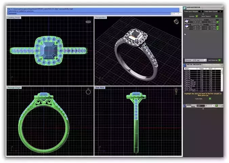This screenshot has height=163, width=229.
Task: Select the emerald center stone in the Looking Down view
Action: pyautogui.click(x=49, y=51)
